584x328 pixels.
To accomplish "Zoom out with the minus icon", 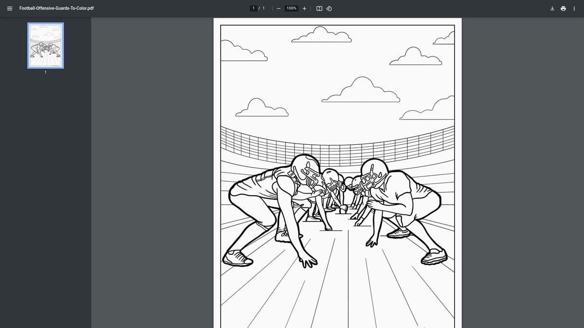I will 278,8.
